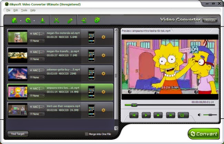Click the green Convert button

204,134
